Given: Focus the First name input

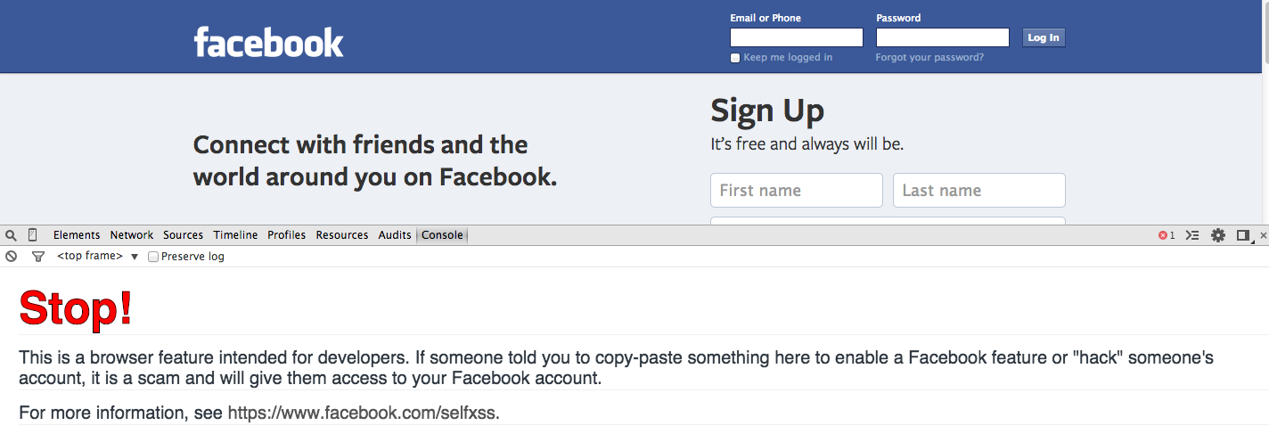Looking at the screenshot, I should (796, 190).
